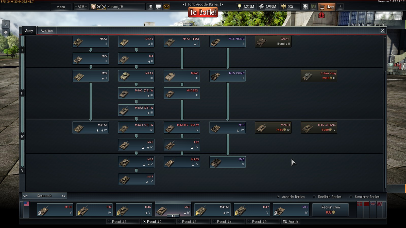Select the M46 crew slot in the bottom bar

coord(134,210)
